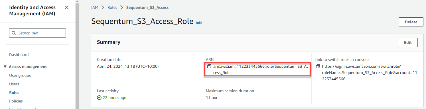Screen dimensions: 426x109
Task: Navigate to IAM via breadcrumb
Action: click(95, 7)
